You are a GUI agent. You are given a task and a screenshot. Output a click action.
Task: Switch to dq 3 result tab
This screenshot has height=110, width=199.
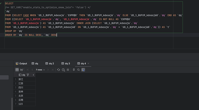coord(66,63)
